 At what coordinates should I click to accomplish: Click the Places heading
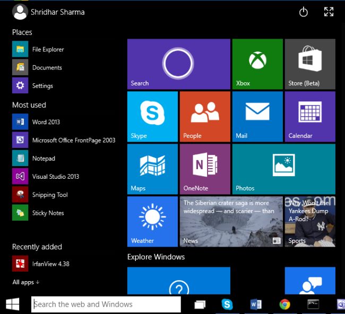[x=22, y=32]
